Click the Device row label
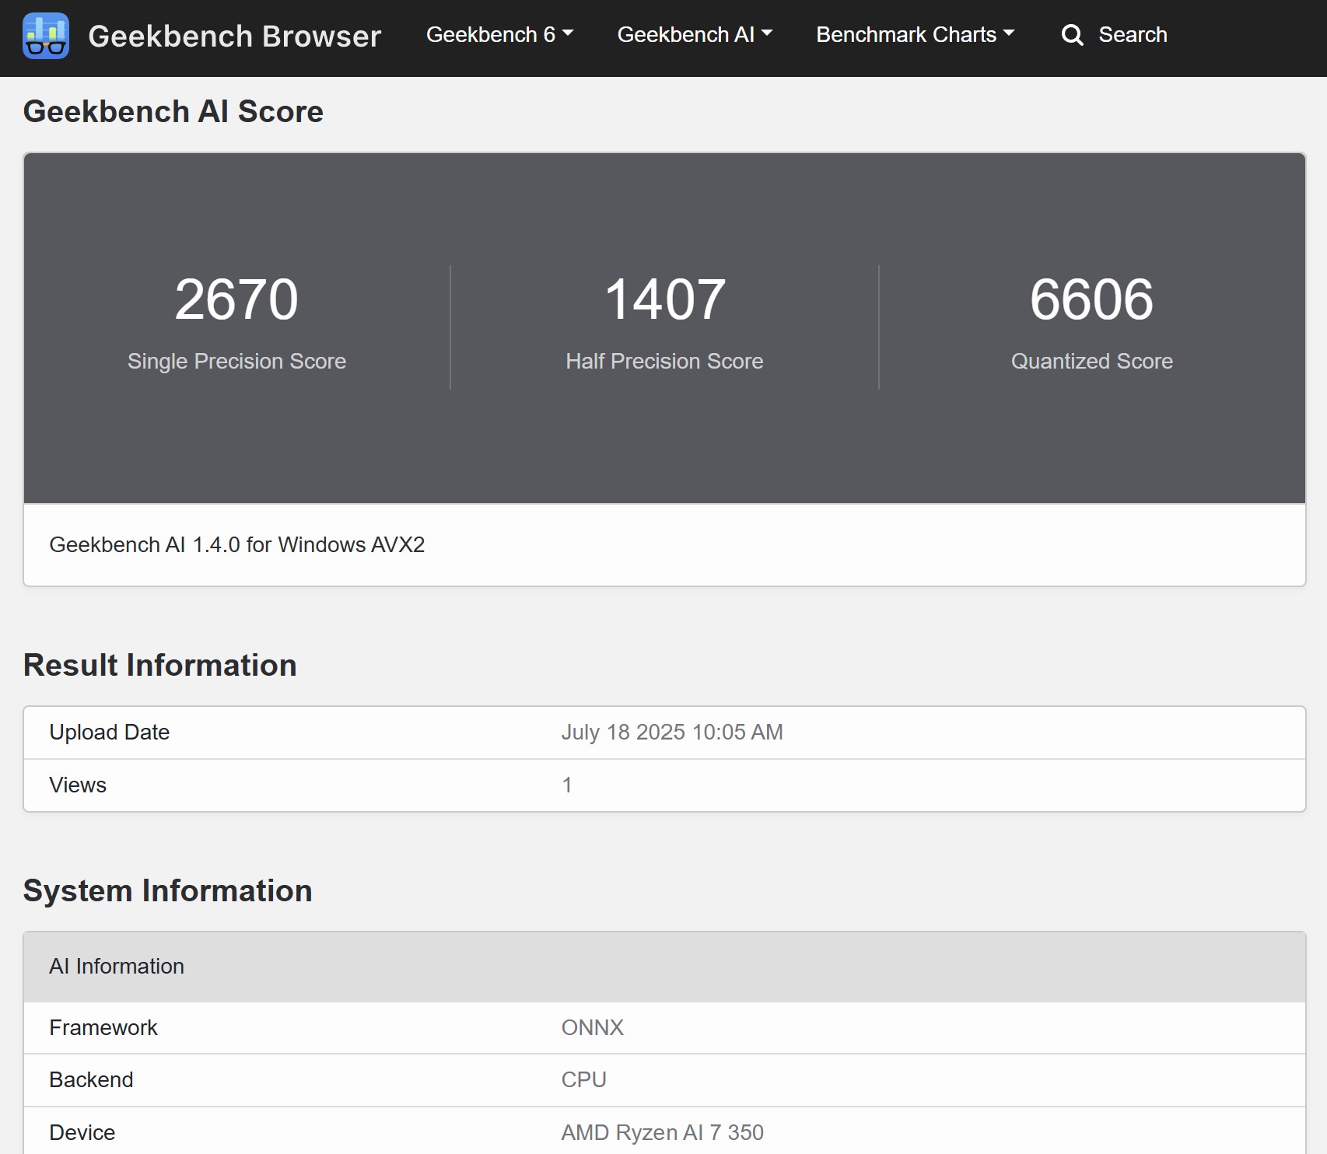Image resolution: width=1327 pixels, height=1154 pixels. pos(82,1133)
